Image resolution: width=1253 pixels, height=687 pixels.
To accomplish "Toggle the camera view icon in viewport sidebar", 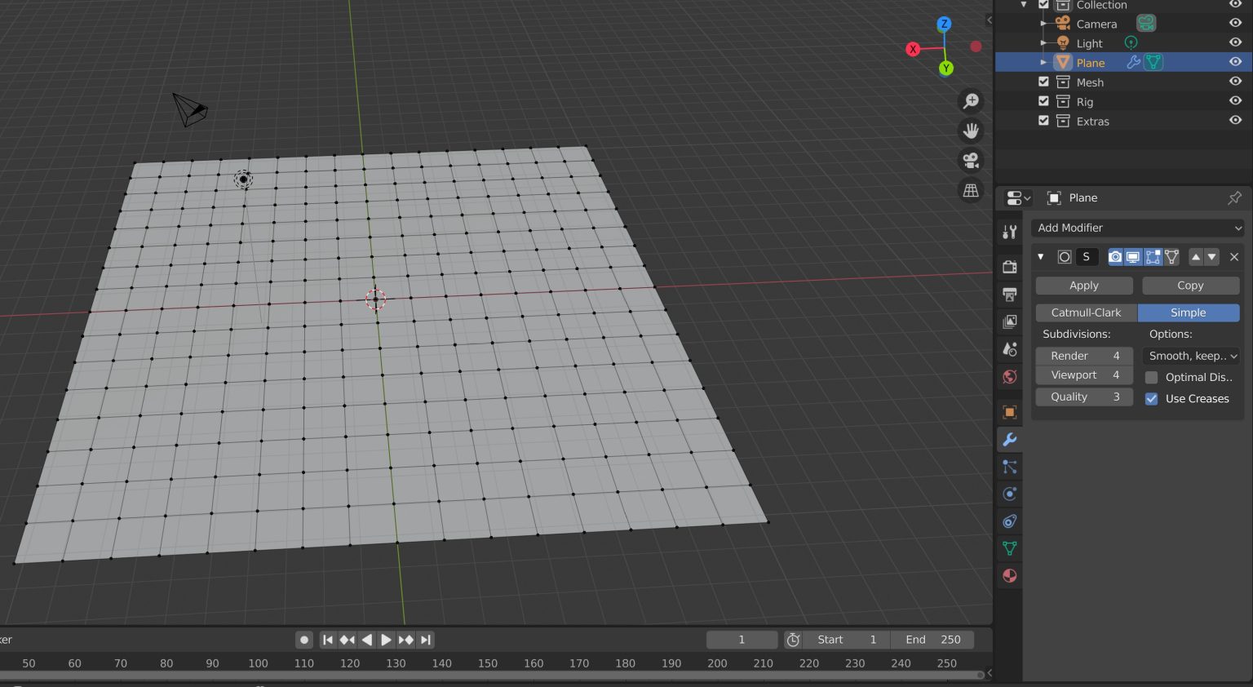I will pos(971,160).
